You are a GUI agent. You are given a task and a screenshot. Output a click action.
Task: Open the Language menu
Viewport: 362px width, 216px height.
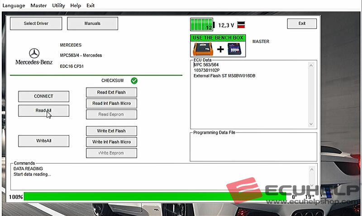tap(14, 5)
